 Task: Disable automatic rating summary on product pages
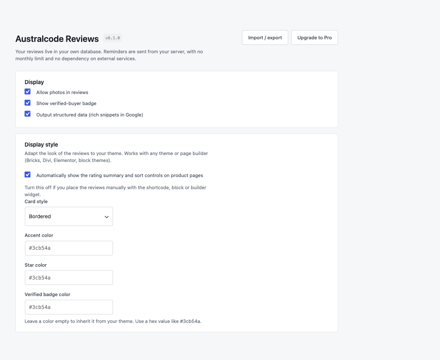pyautogui.click(x=27, y=175)
